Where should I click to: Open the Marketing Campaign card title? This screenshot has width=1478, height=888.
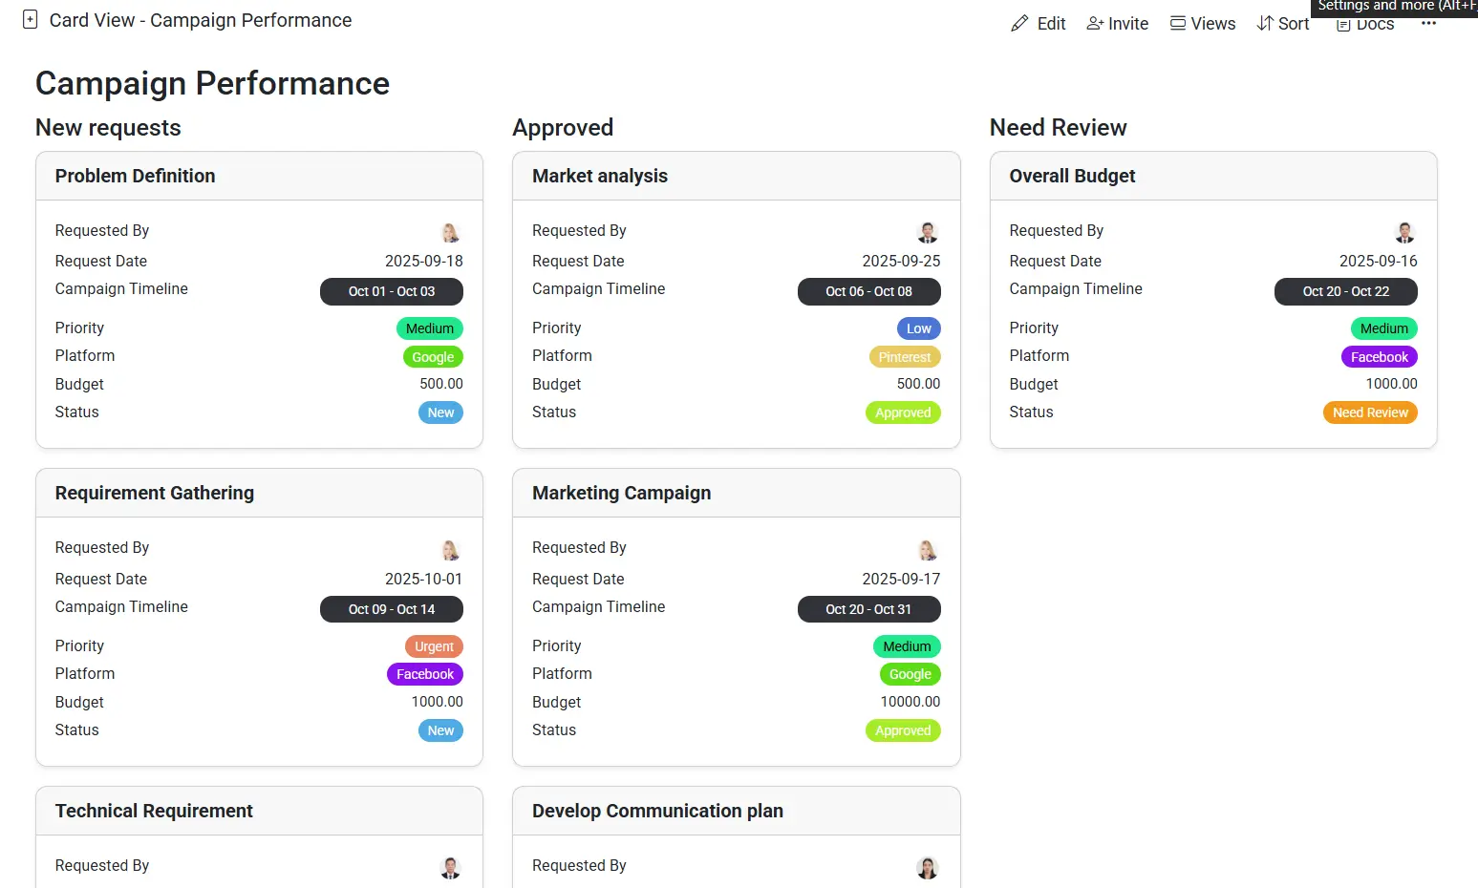click(x=621, y=493)
